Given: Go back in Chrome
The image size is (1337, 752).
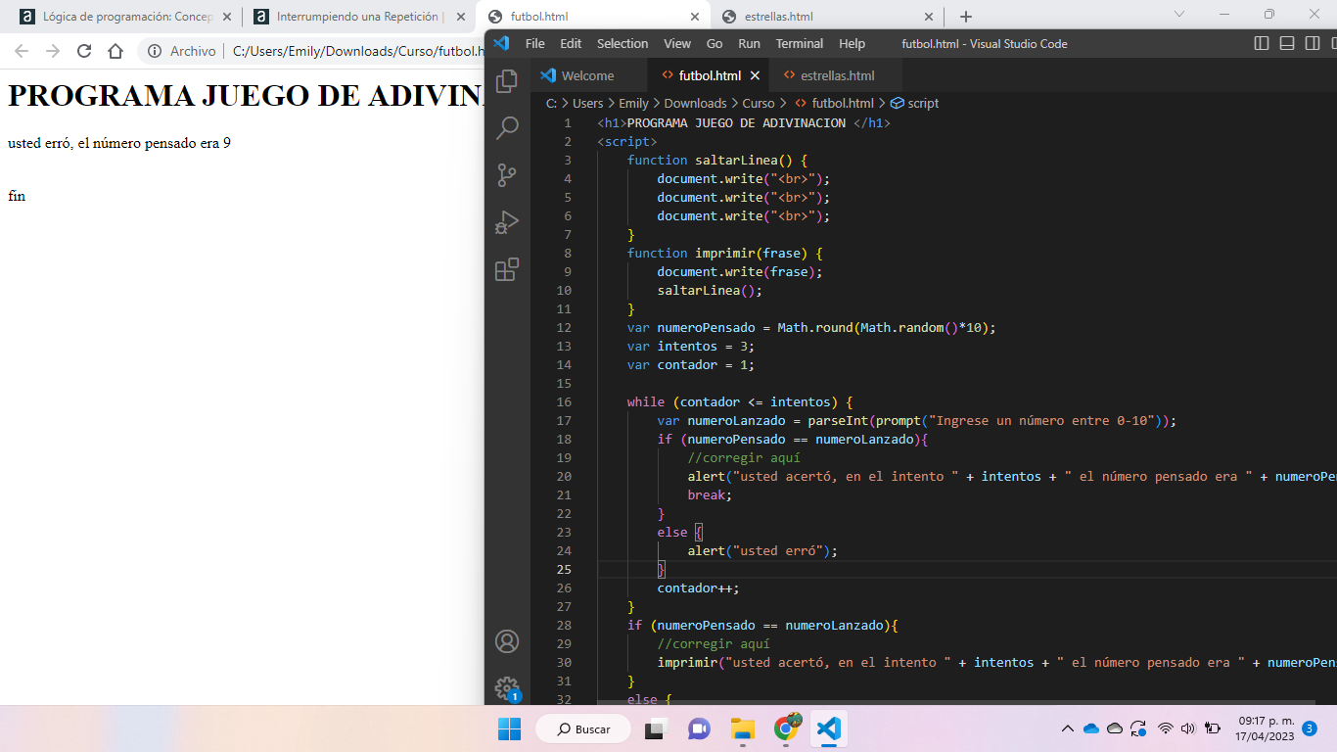Looking at the screenshot, I should pyautogui.click(x=22, y=51).
